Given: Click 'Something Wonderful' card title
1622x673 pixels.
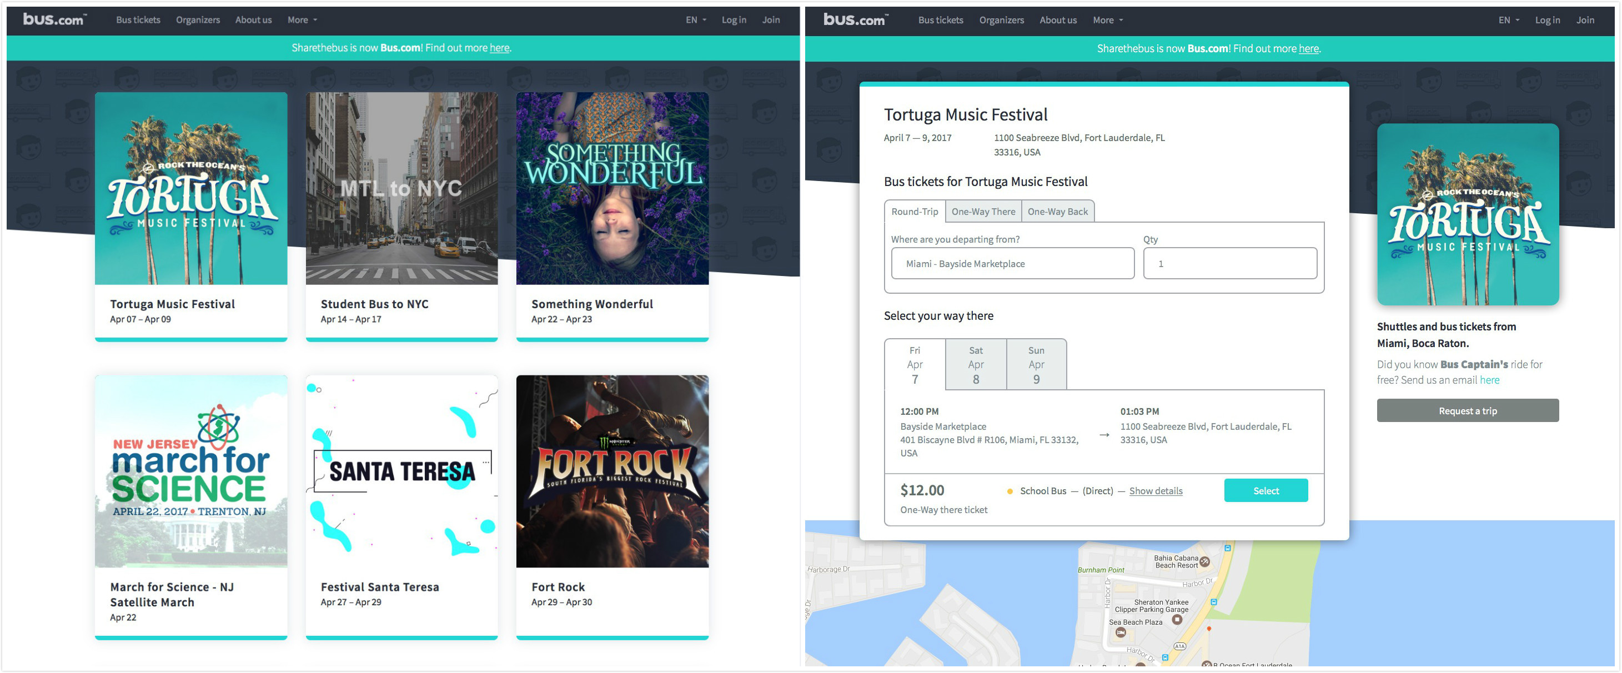Looking at the screenshot, I should (592, 304).
